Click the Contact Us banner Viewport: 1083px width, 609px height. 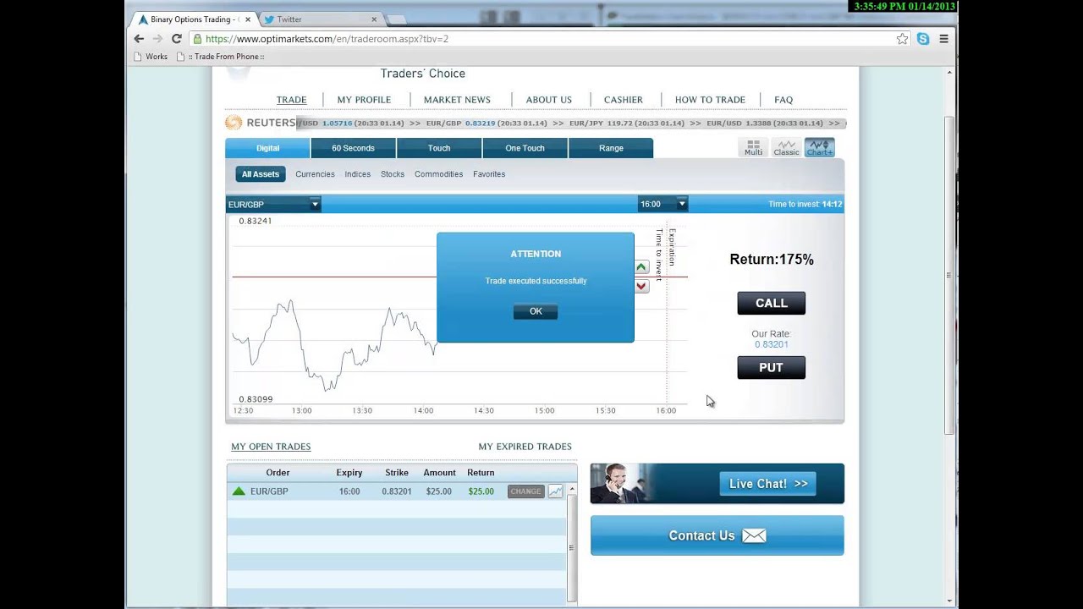[717, 535]
